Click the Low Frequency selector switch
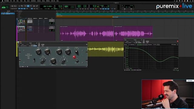 (x=43, y=61)
